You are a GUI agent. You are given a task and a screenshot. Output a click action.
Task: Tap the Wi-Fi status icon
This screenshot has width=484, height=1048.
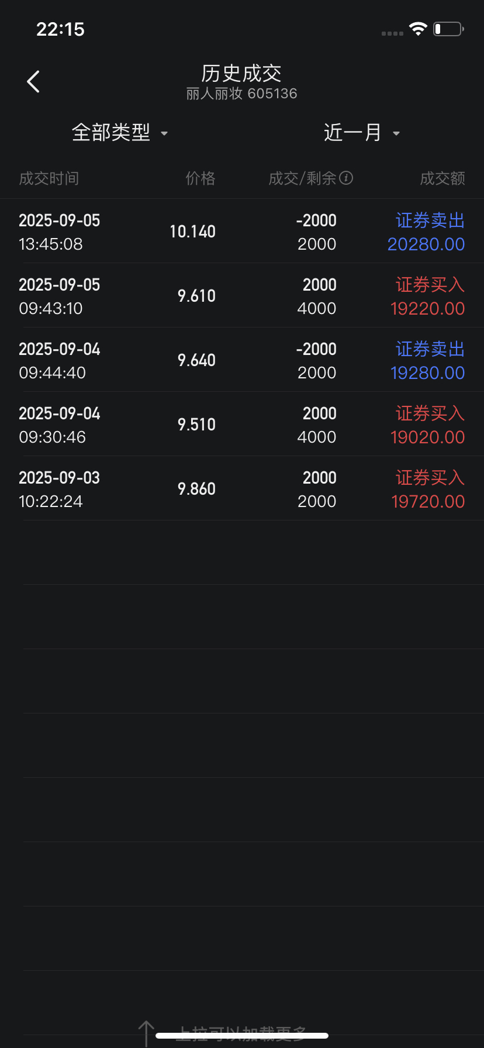pyautogui.click(x=418, y=29)
